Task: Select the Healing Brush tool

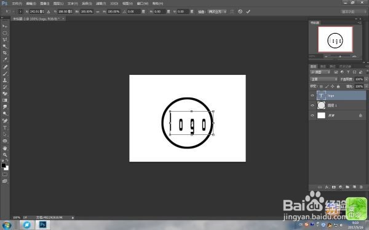Action: click(5, 67)
